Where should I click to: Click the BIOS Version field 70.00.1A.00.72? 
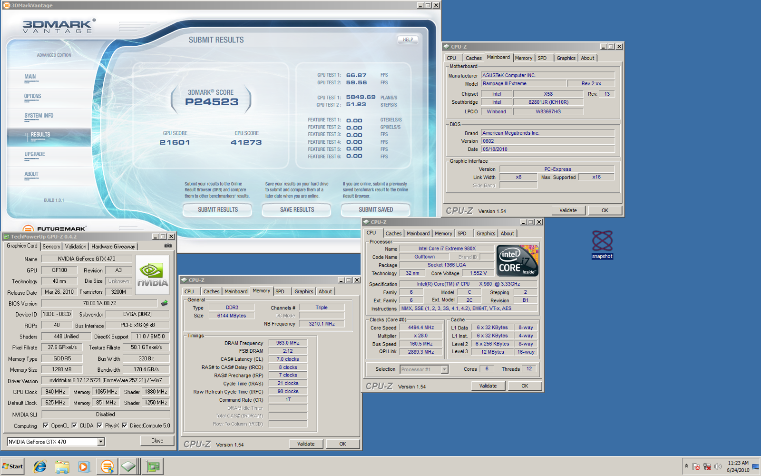tap(99, 303)
